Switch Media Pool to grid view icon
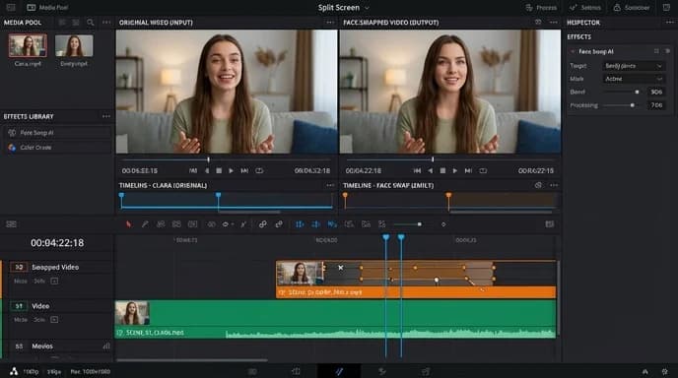678x378 pixels. [76, 23]
